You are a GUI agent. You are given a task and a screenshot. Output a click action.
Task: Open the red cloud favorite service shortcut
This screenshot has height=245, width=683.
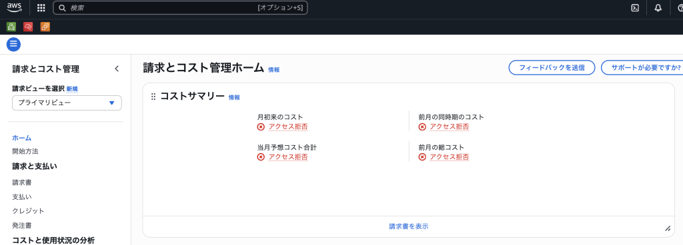[28, 27]
